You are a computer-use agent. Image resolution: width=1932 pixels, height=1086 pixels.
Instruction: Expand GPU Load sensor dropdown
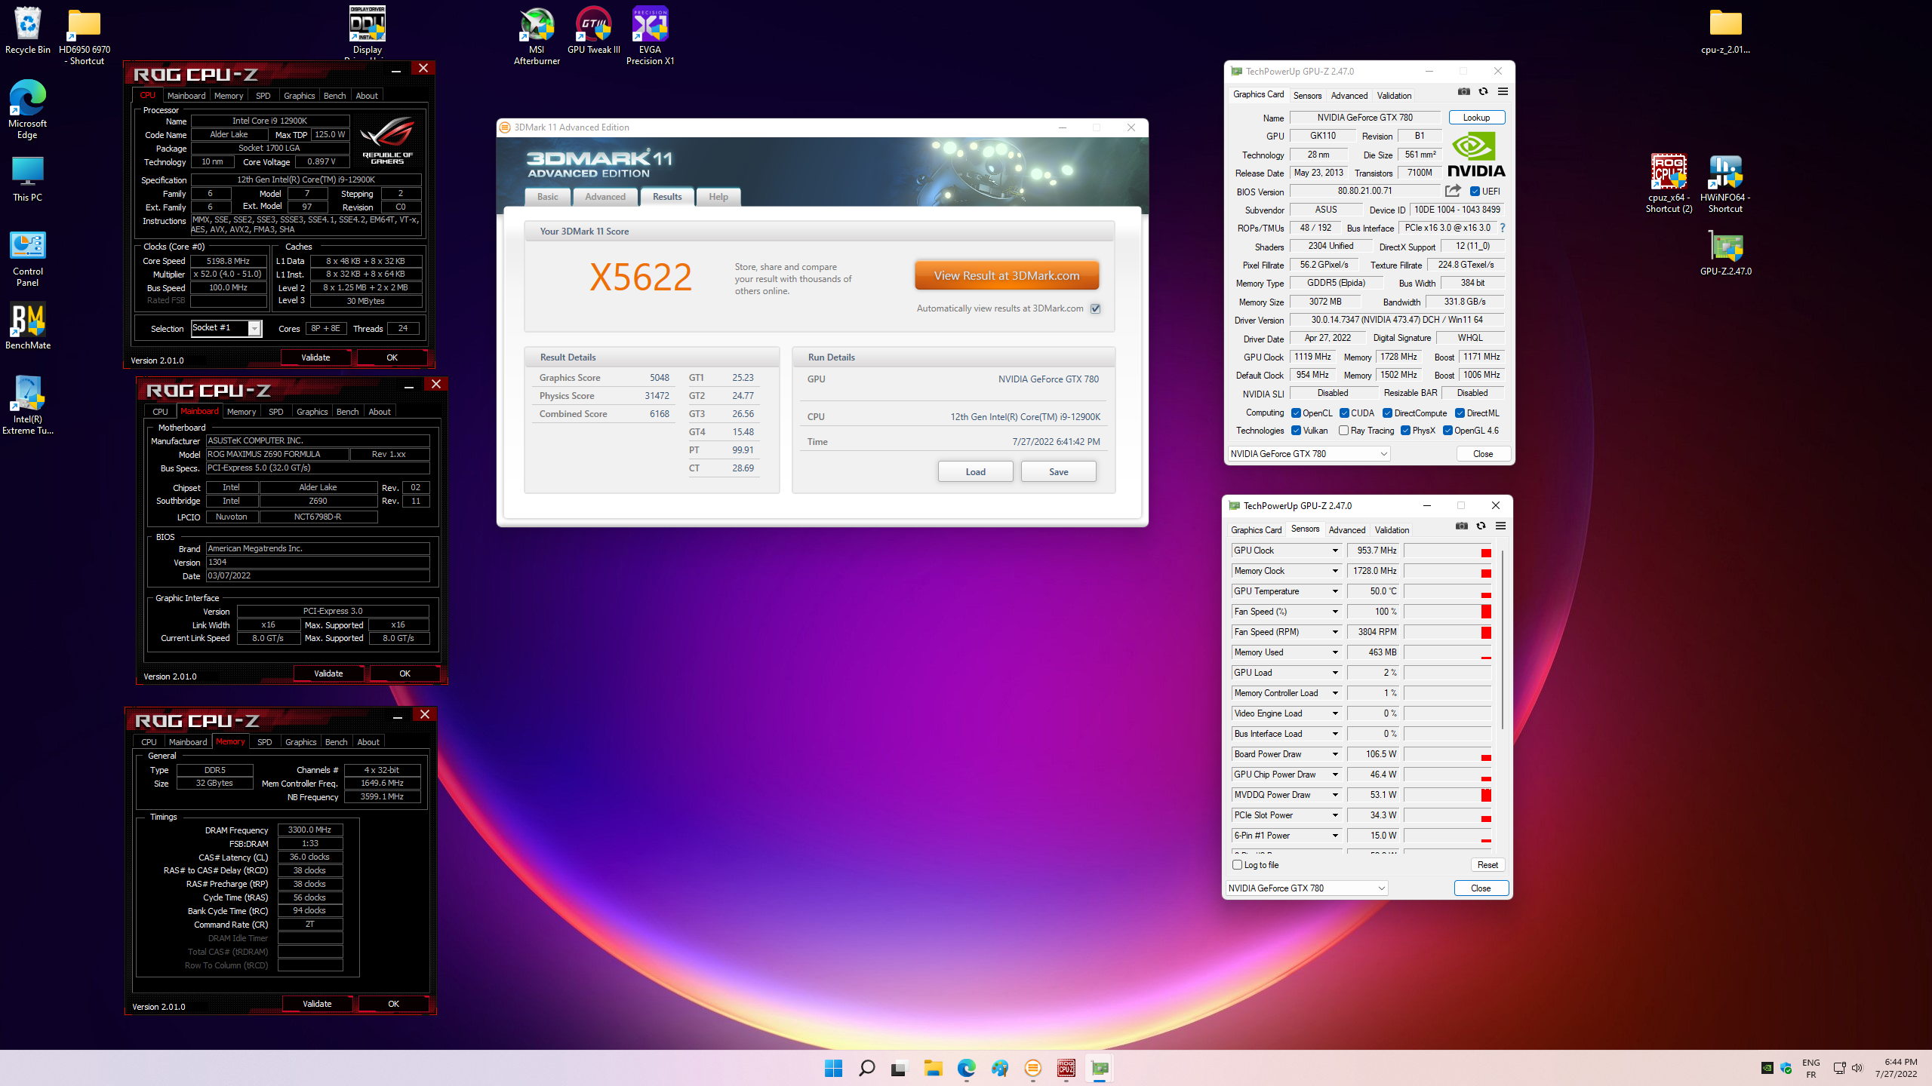pyautogui.click(x=1334, y=673)
